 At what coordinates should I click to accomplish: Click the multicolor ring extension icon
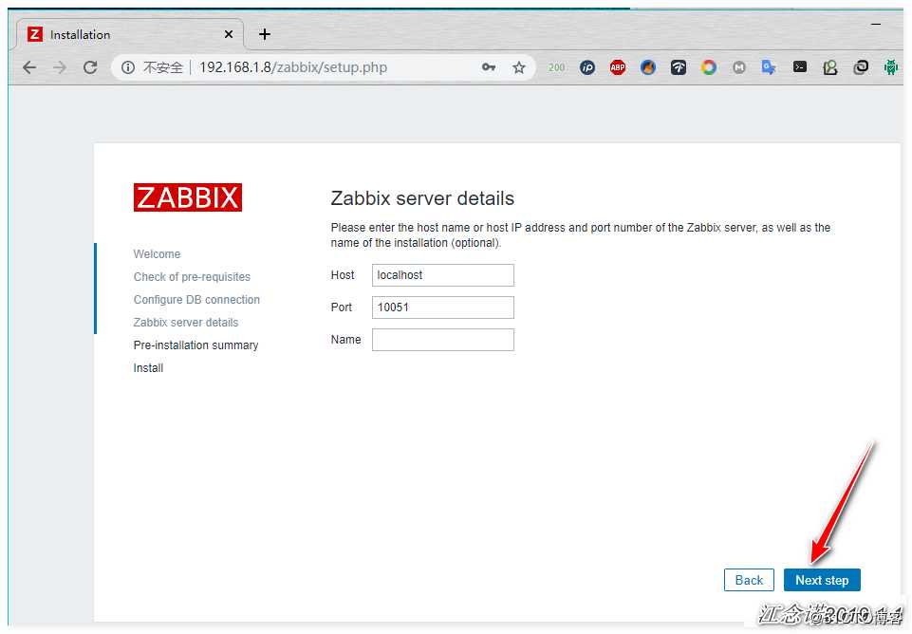click(x=708, y=67)
